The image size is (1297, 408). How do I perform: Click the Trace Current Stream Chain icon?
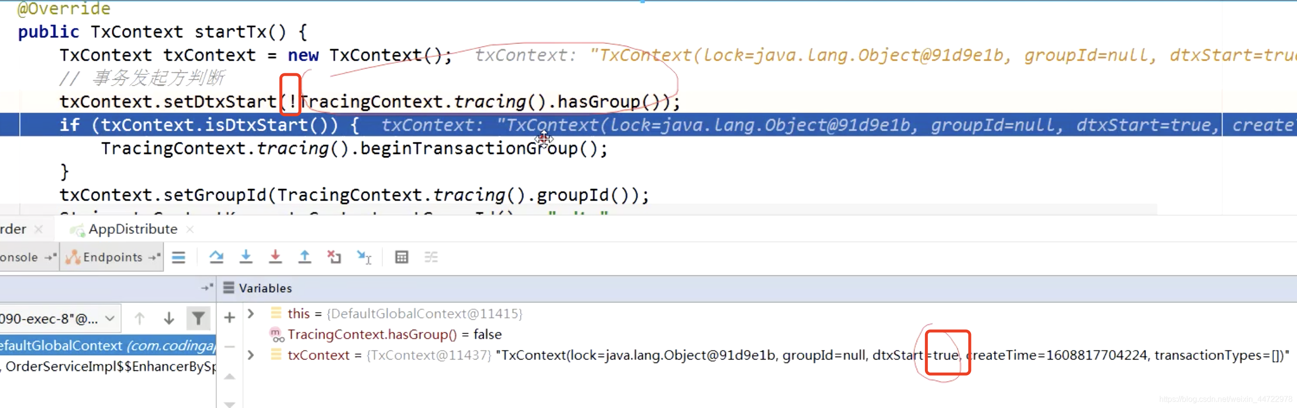click(x=431, y=257)
